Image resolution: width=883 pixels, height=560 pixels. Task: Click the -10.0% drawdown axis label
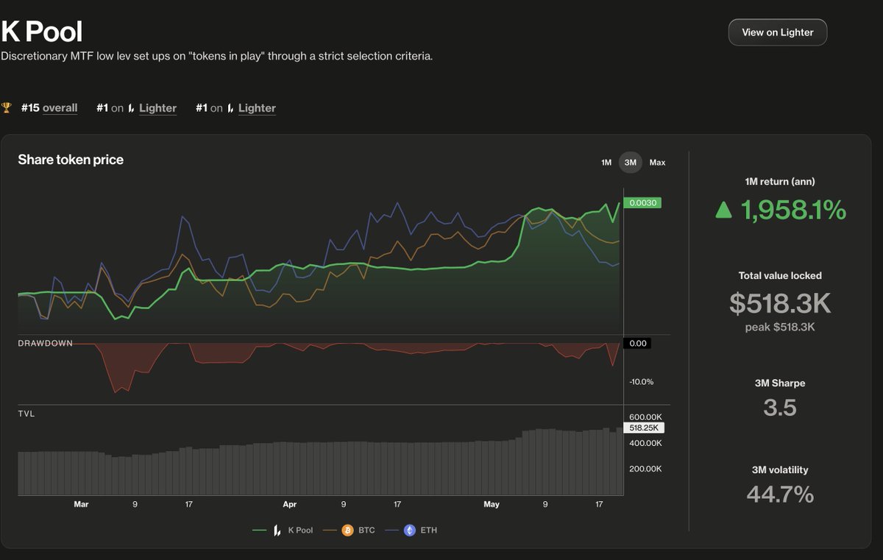641,382
